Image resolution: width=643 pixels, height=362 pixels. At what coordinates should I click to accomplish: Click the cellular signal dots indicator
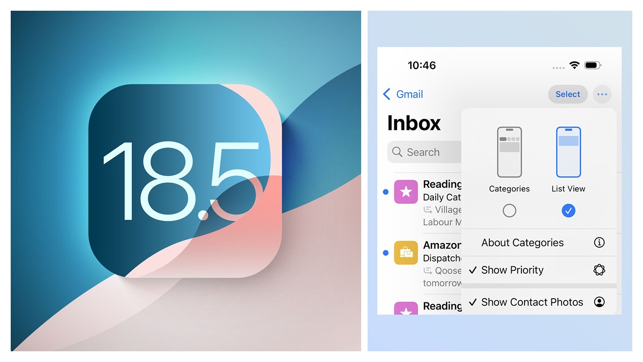click(x=558, y=68)
